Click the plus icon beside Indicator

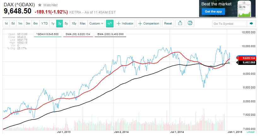pyautogui.click(x=119, y=23)
